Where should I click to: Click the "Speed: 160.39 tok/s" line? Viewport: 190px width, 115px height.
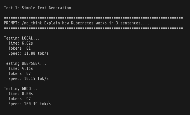click(x=30, y=104)
